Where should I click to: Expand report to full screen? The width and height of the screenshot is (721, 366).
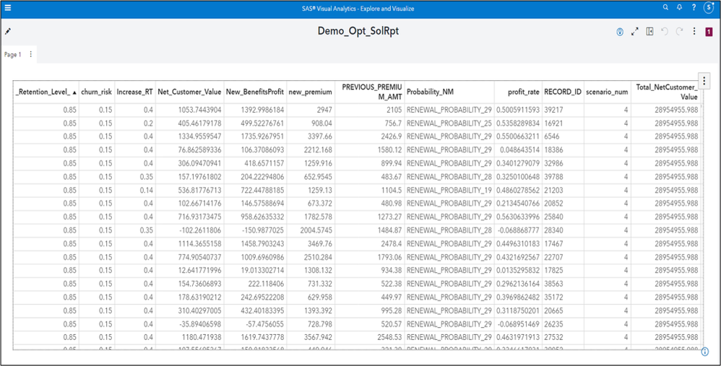pos(634,31)
